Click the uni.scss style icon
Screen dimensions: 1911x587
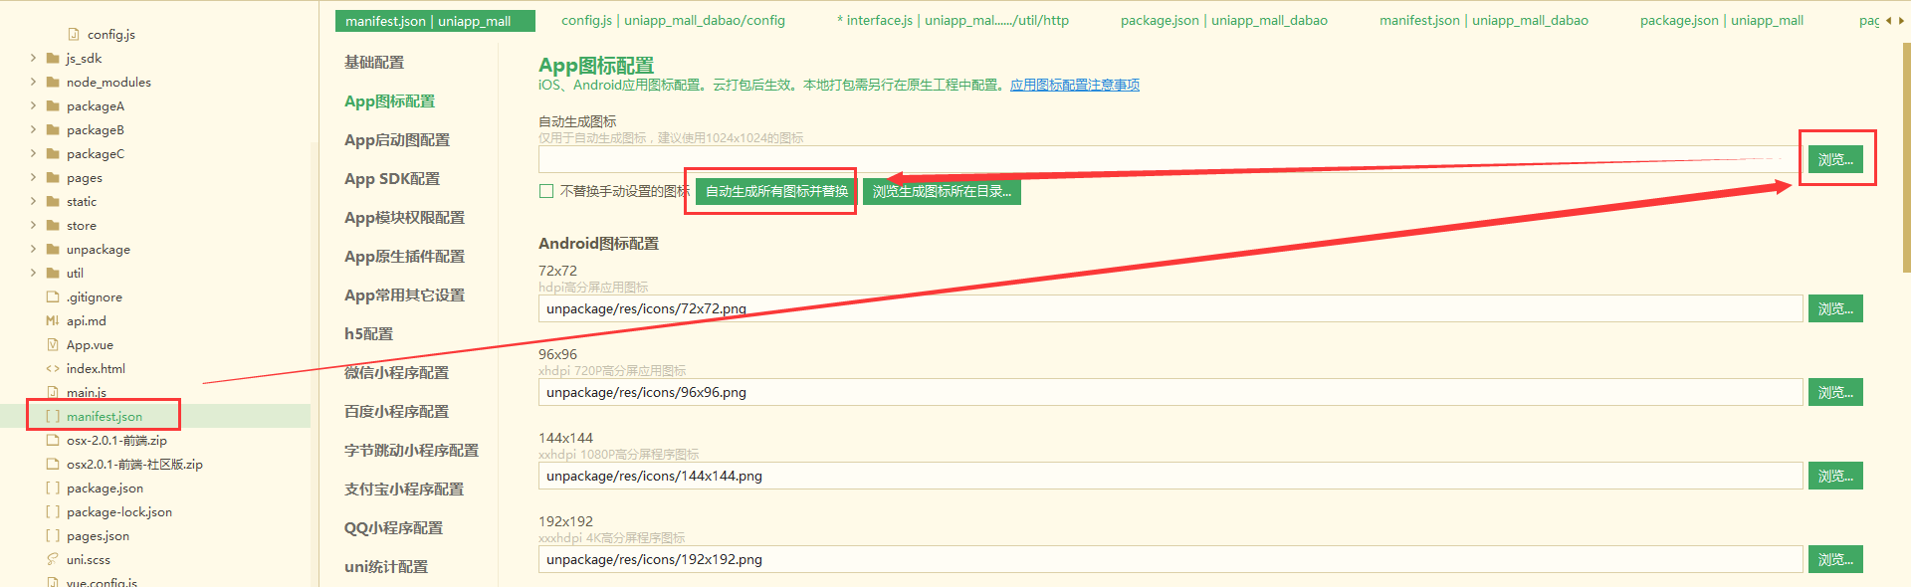pyautogui.click(x=53, y=560)
